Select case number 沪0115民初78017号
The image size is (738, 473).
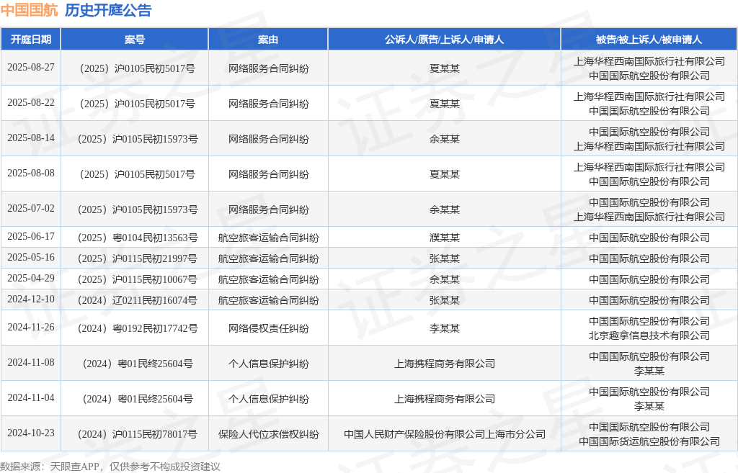click(x=138, y=434)
